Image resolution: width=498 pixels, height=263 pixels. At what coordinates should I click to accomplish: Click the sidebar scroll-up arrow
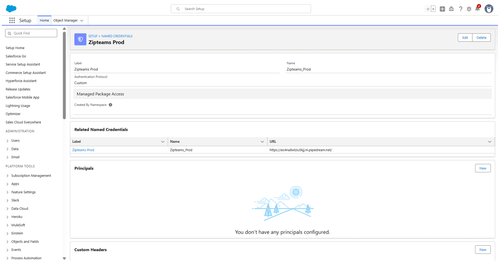pos(64,29)
